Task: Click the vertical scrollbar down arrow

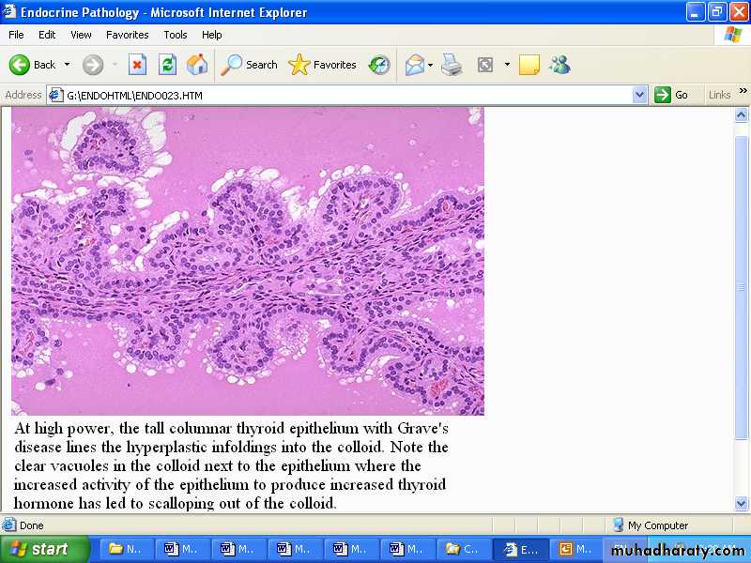Action: click(x=742, y=504)
